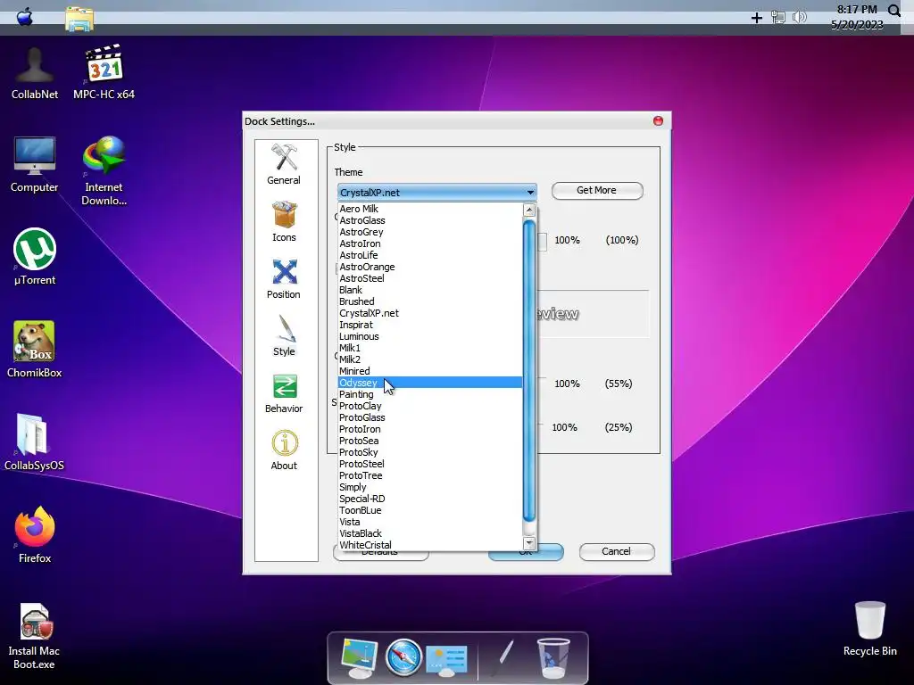Open the trash bin in the dock
Viewport: 914px width, 685px height.
point(553,658)
